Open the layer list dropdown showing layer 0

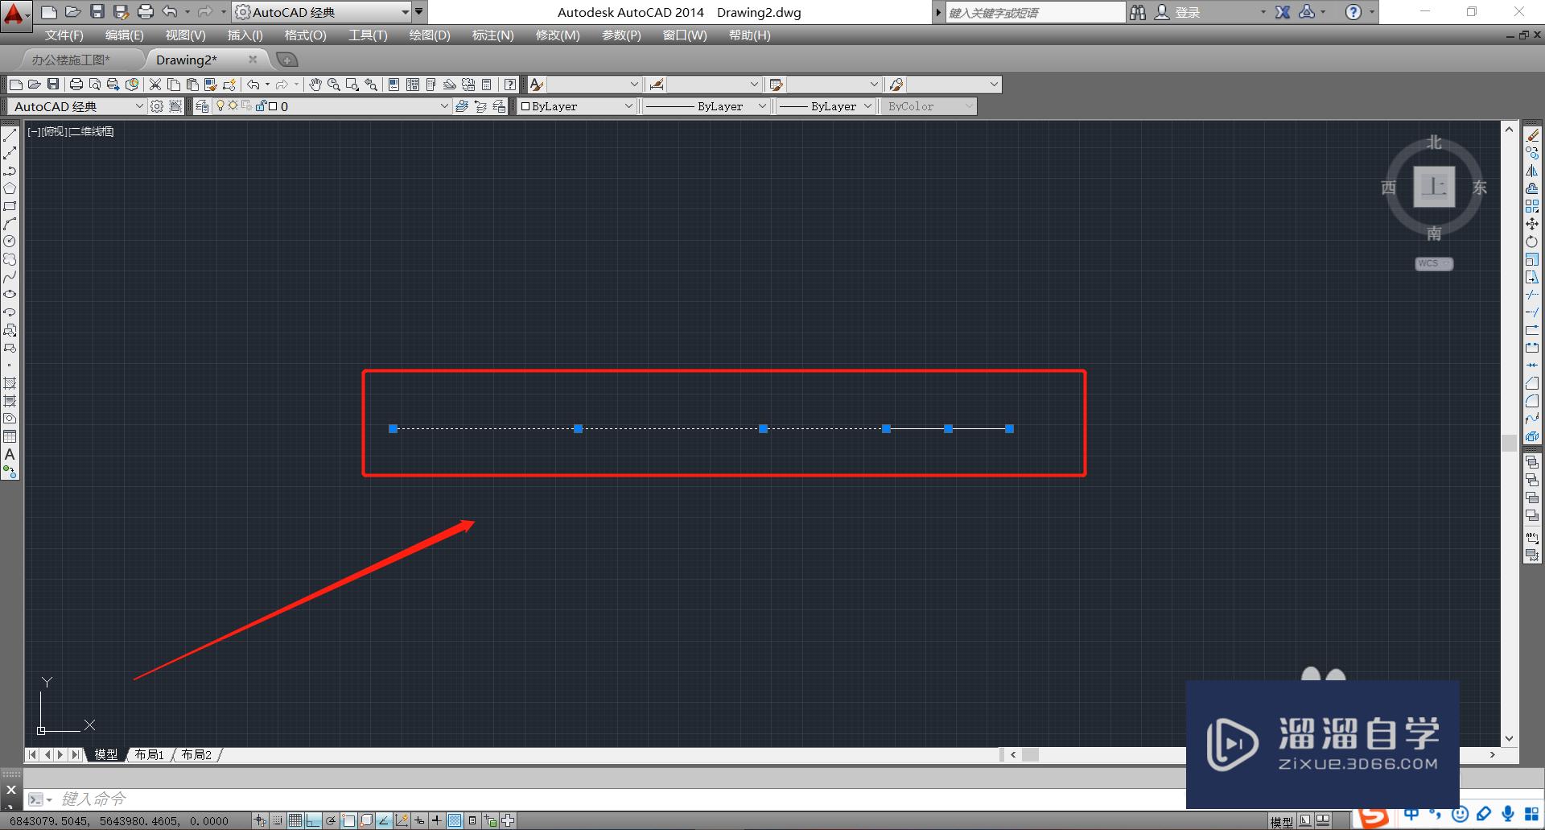coord(444,105)
